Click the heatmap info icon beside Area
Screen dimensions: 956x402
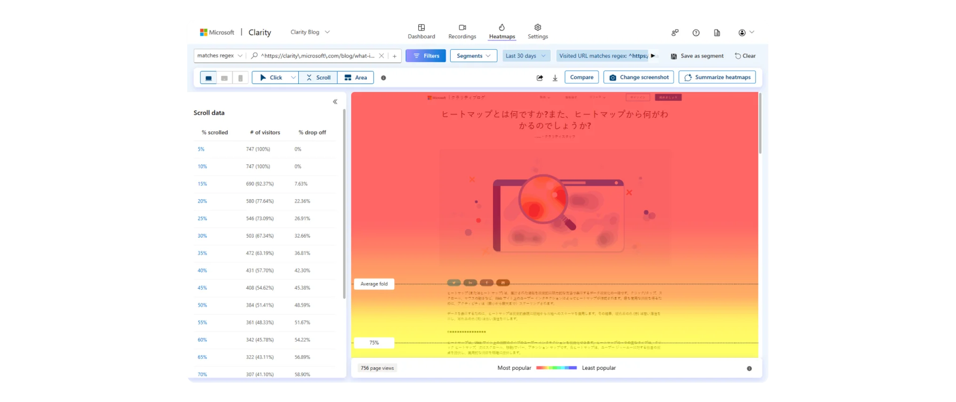pyautogui.click(x=383, y=78)
